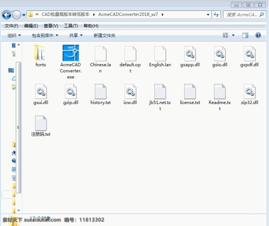Select the gspdf.dll file icon

pos(250,54)
